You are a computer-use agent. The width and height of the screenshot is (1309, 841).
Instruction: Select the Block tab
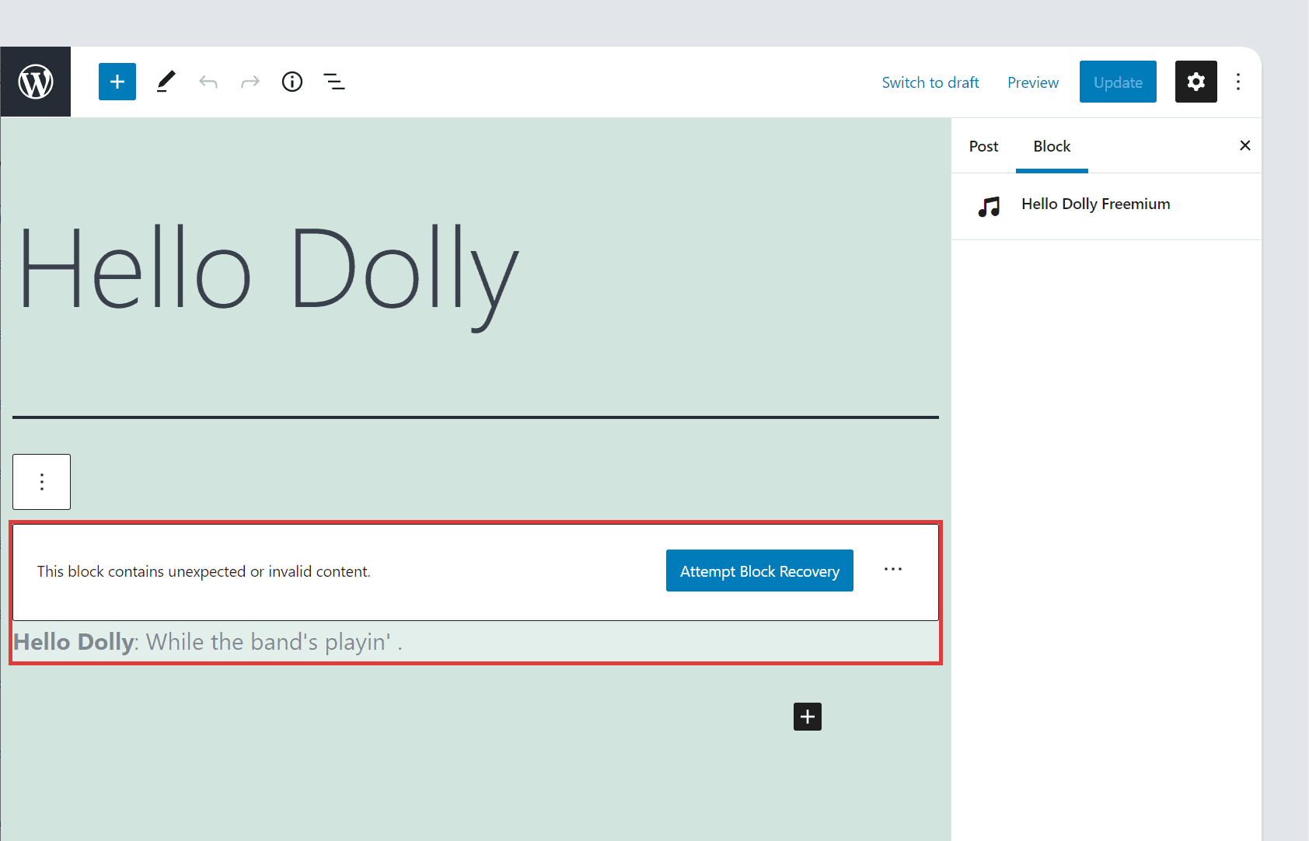tap(1052, 146)
